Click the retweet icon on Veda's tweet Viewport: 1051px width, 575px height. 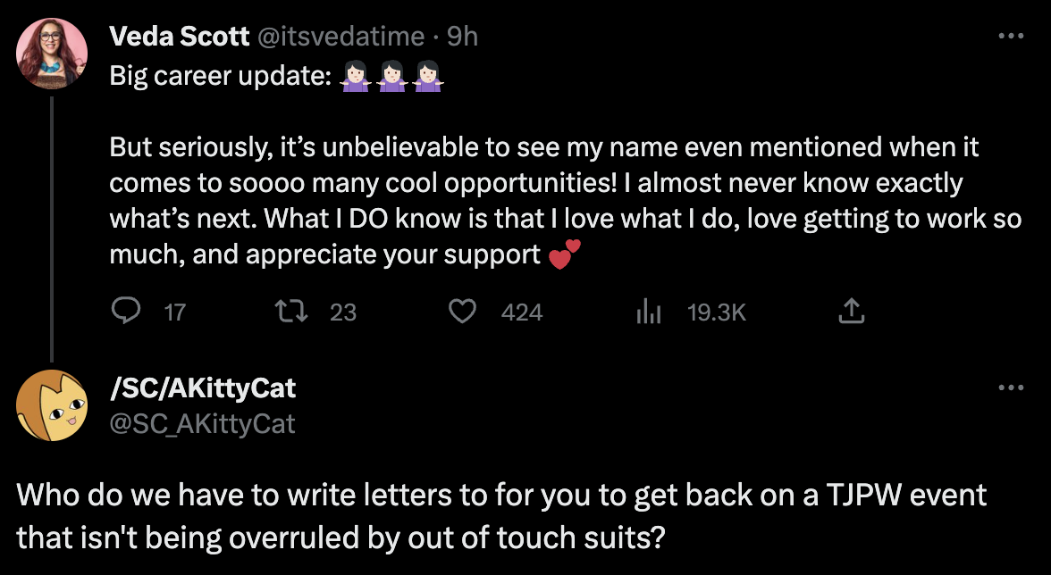[x=291, y=311]
